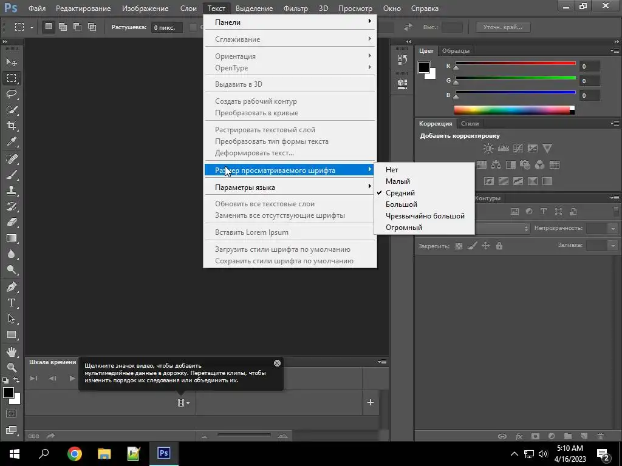Select the Lasso tool

pos(12,94)
